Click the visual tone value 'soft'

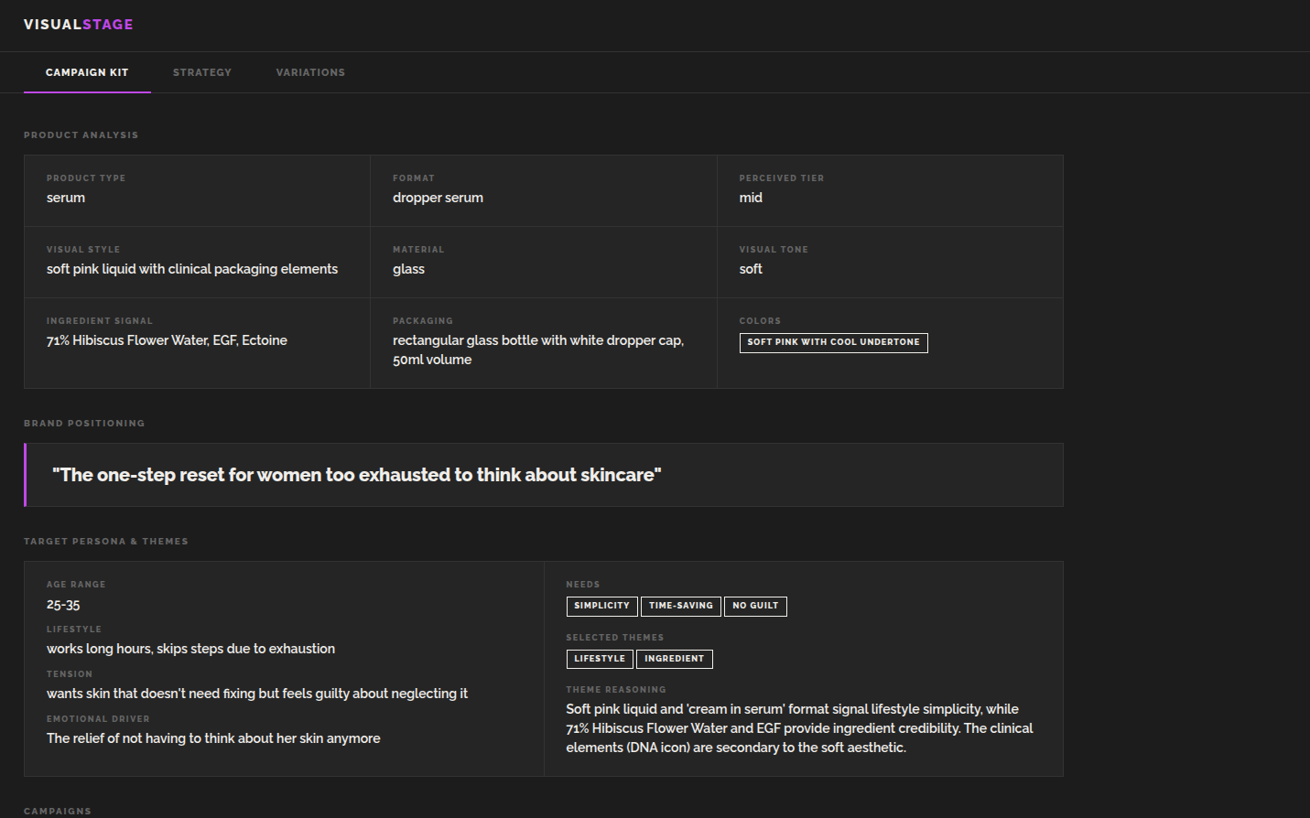point(751,269)
